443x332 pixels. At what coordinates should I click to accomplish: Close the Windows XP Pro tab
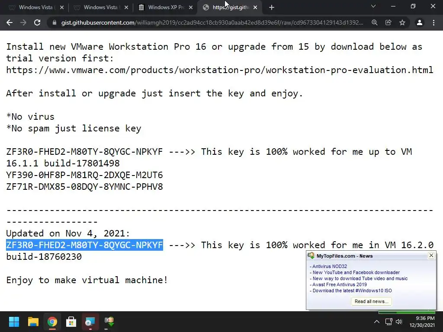pos(191,7)
